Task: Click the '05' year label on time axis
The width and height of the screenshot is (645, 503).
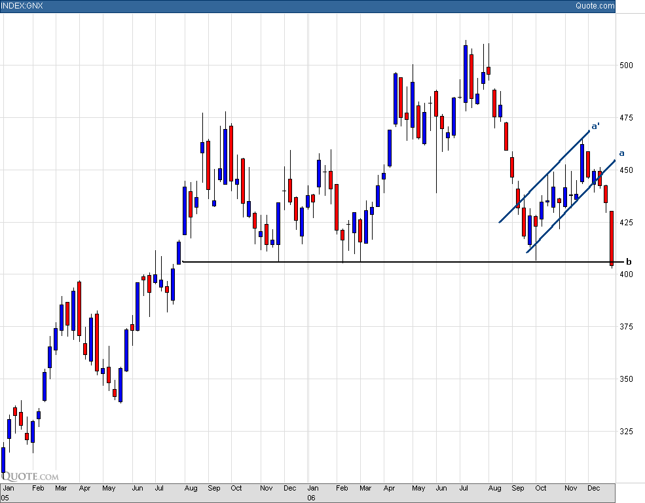Action: 5,498
